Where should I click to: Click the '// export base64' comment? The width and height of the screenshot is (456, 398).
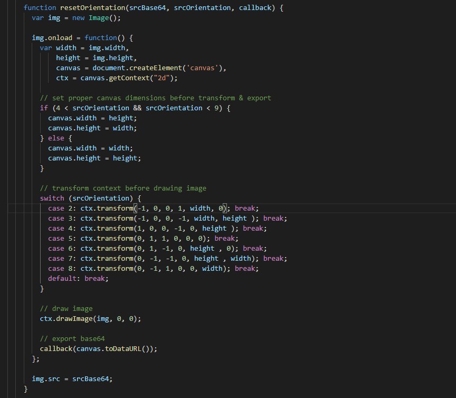72,339
